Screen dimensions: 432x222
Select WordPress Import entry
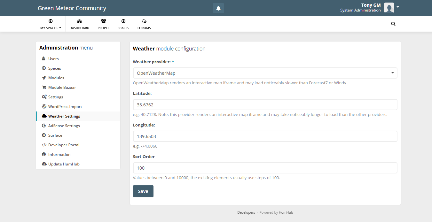point(78,107)
